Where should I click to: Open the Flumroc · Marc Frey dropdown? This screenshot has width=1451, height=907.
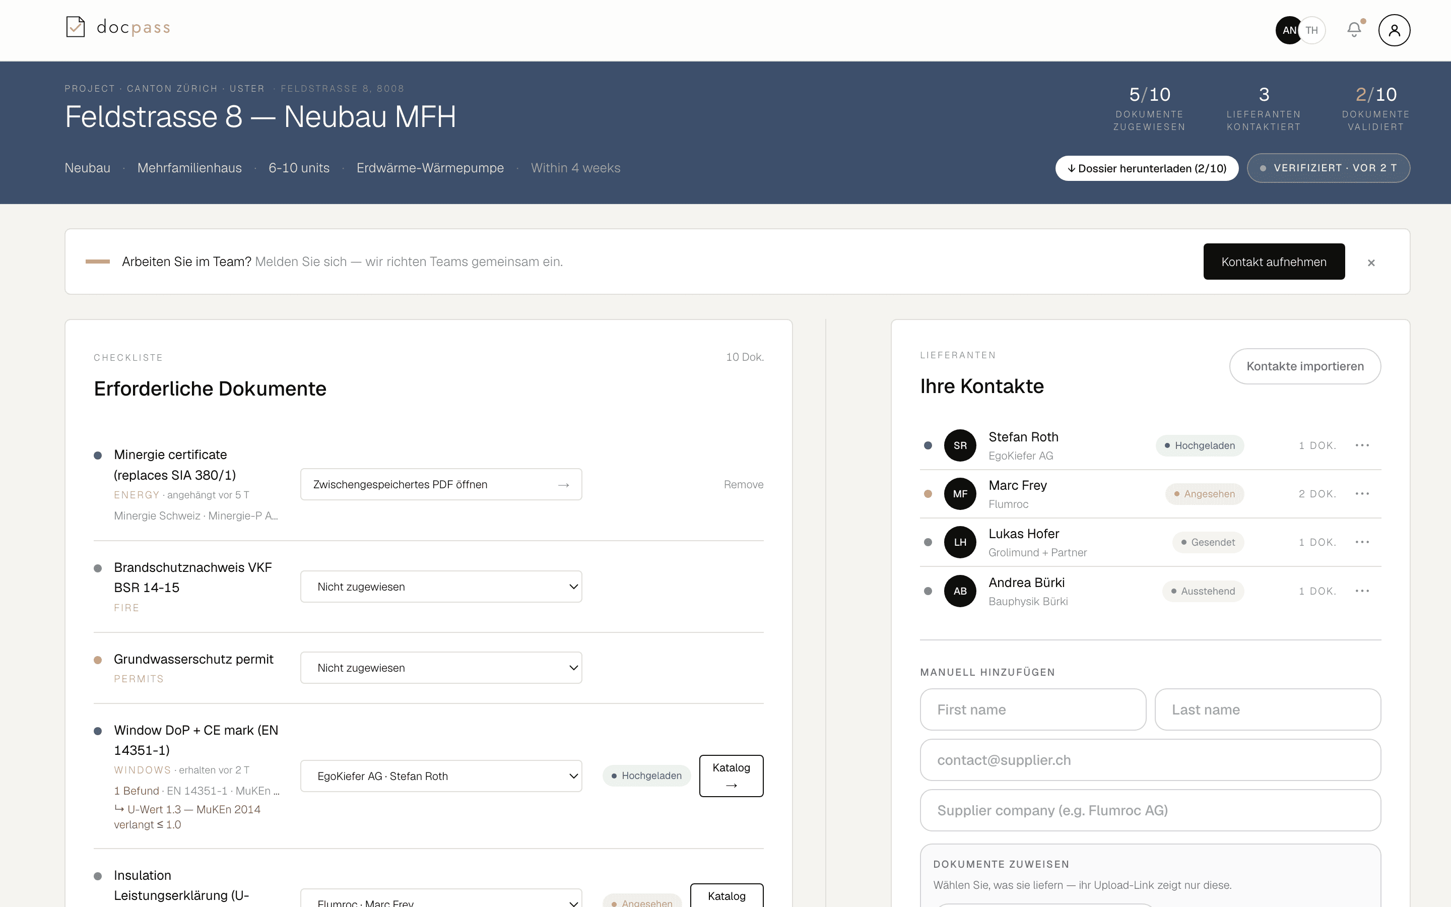(441, 898)
